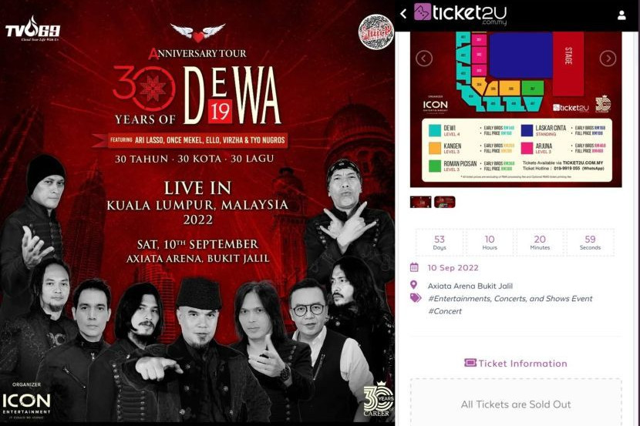Show previous image with left carousel arrow

(x=423, y=59)
